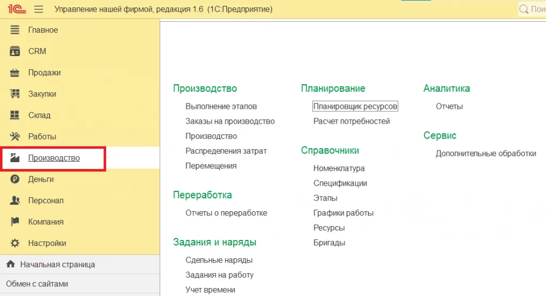Open Этапы catalog link
546x296 pixels.
click(x=326, y=198)
